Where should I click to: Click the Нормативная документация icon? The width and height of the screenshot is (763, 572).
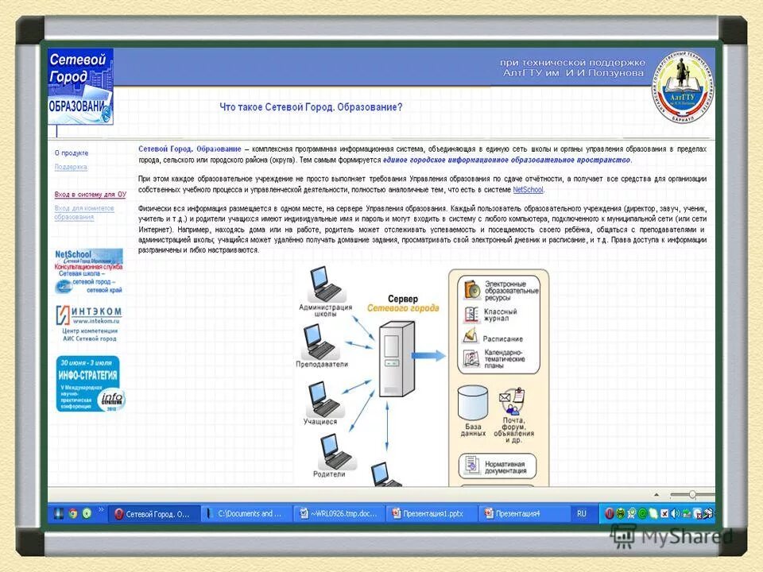coord(471,465)
